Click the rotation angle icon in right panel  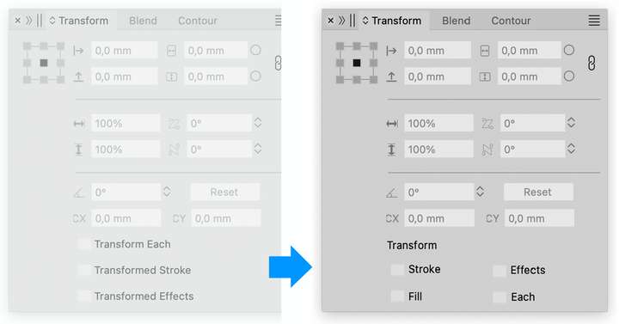pos(392,193)
